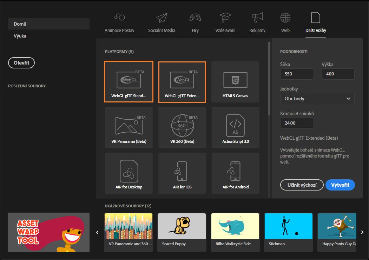The image size is (369, 260).
Task: Open the Asset Warp Tool banner
Action: 49,232
